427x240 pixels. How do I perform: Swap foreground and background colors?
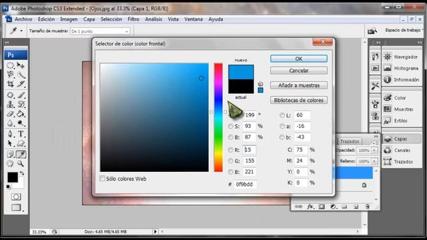click(22, 173)
